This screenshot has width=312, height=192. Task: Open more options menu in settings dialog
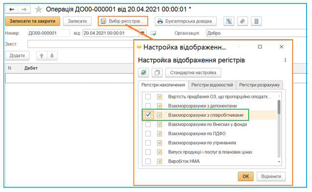pos(286,60)
